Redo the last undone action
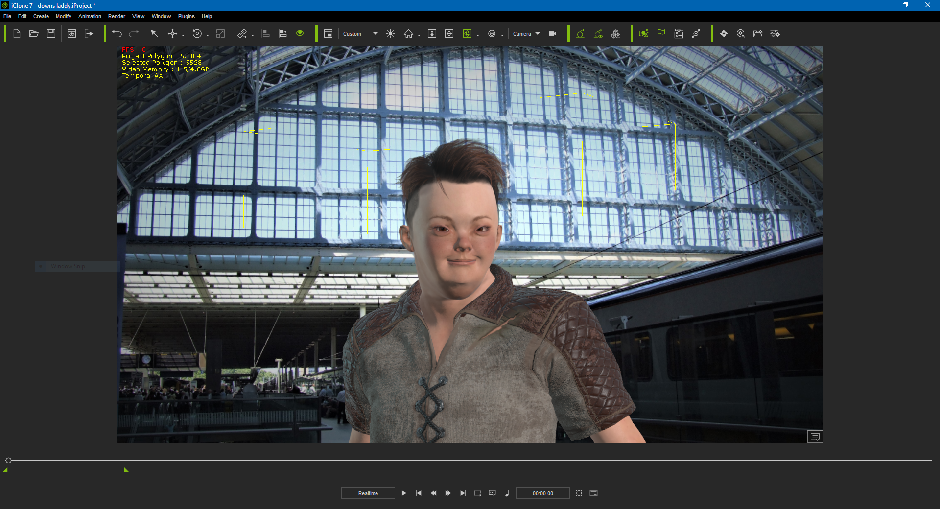 tap(134, 34)
